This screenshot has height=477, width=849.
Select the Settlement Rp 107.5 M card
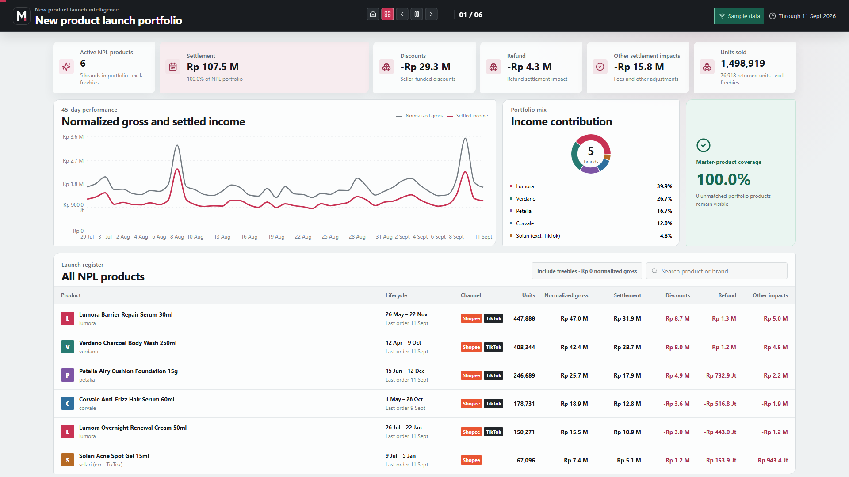[264, 67]
